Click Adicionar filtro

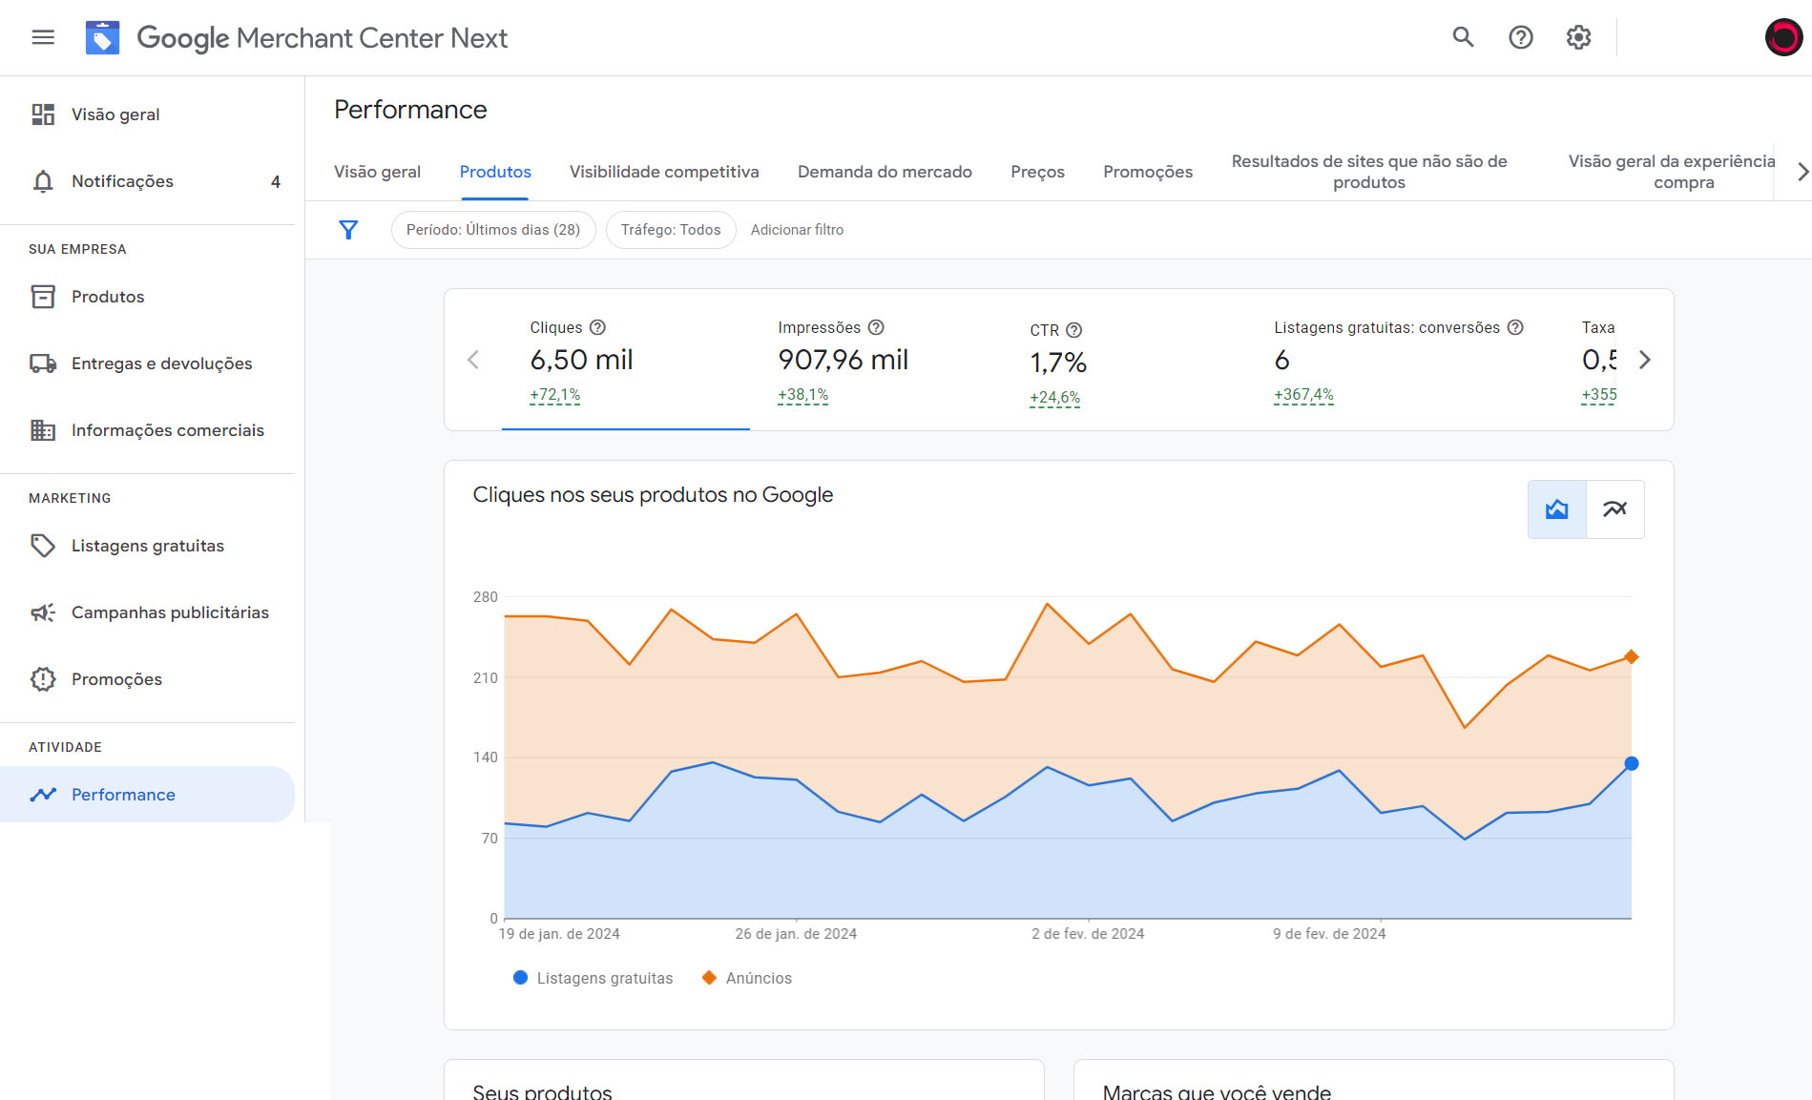797,230
